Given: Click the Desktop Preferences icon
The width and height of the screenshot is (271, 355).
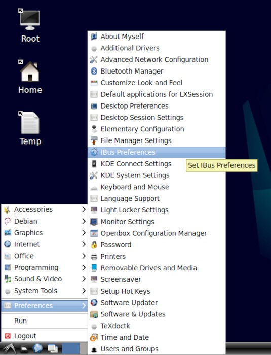Looking at the screenshot, I should click(94, 106).
